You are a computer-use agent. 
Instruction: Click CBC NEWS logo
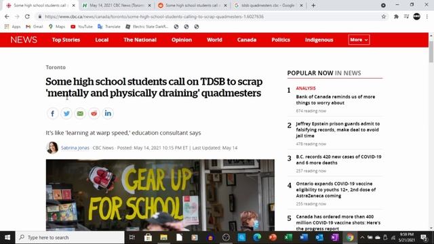(24, 40)
